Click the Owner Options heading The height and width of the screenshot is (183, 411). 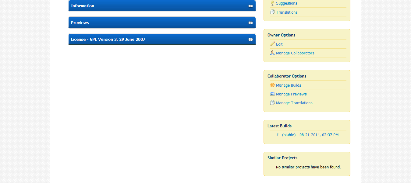[x=281, y=35]
